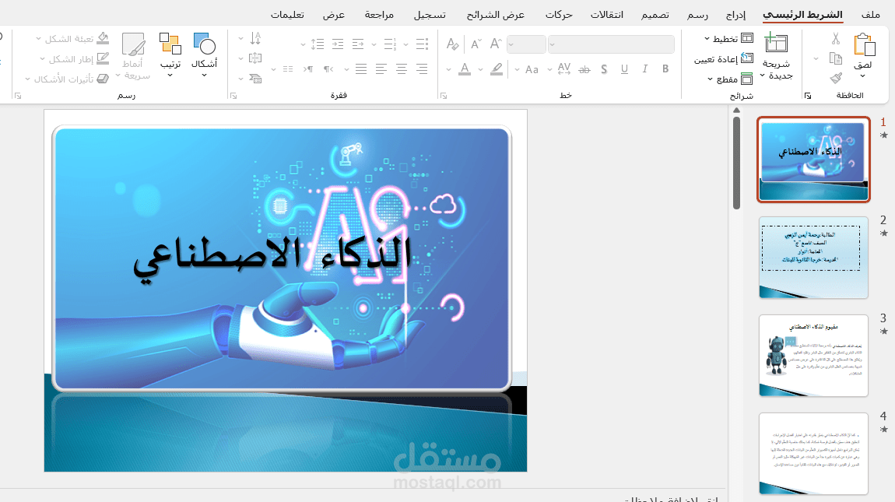The width and height of the screenshot is (895, 502).
Task: Click the Clear All Formatting icon
Action: pyautogui.click(x=453, y=44)
